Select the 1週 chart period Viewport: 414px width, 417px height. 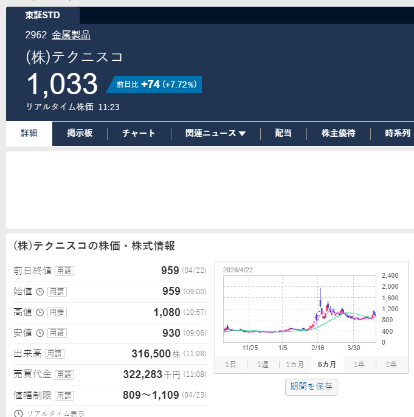[x=263, y=365]
